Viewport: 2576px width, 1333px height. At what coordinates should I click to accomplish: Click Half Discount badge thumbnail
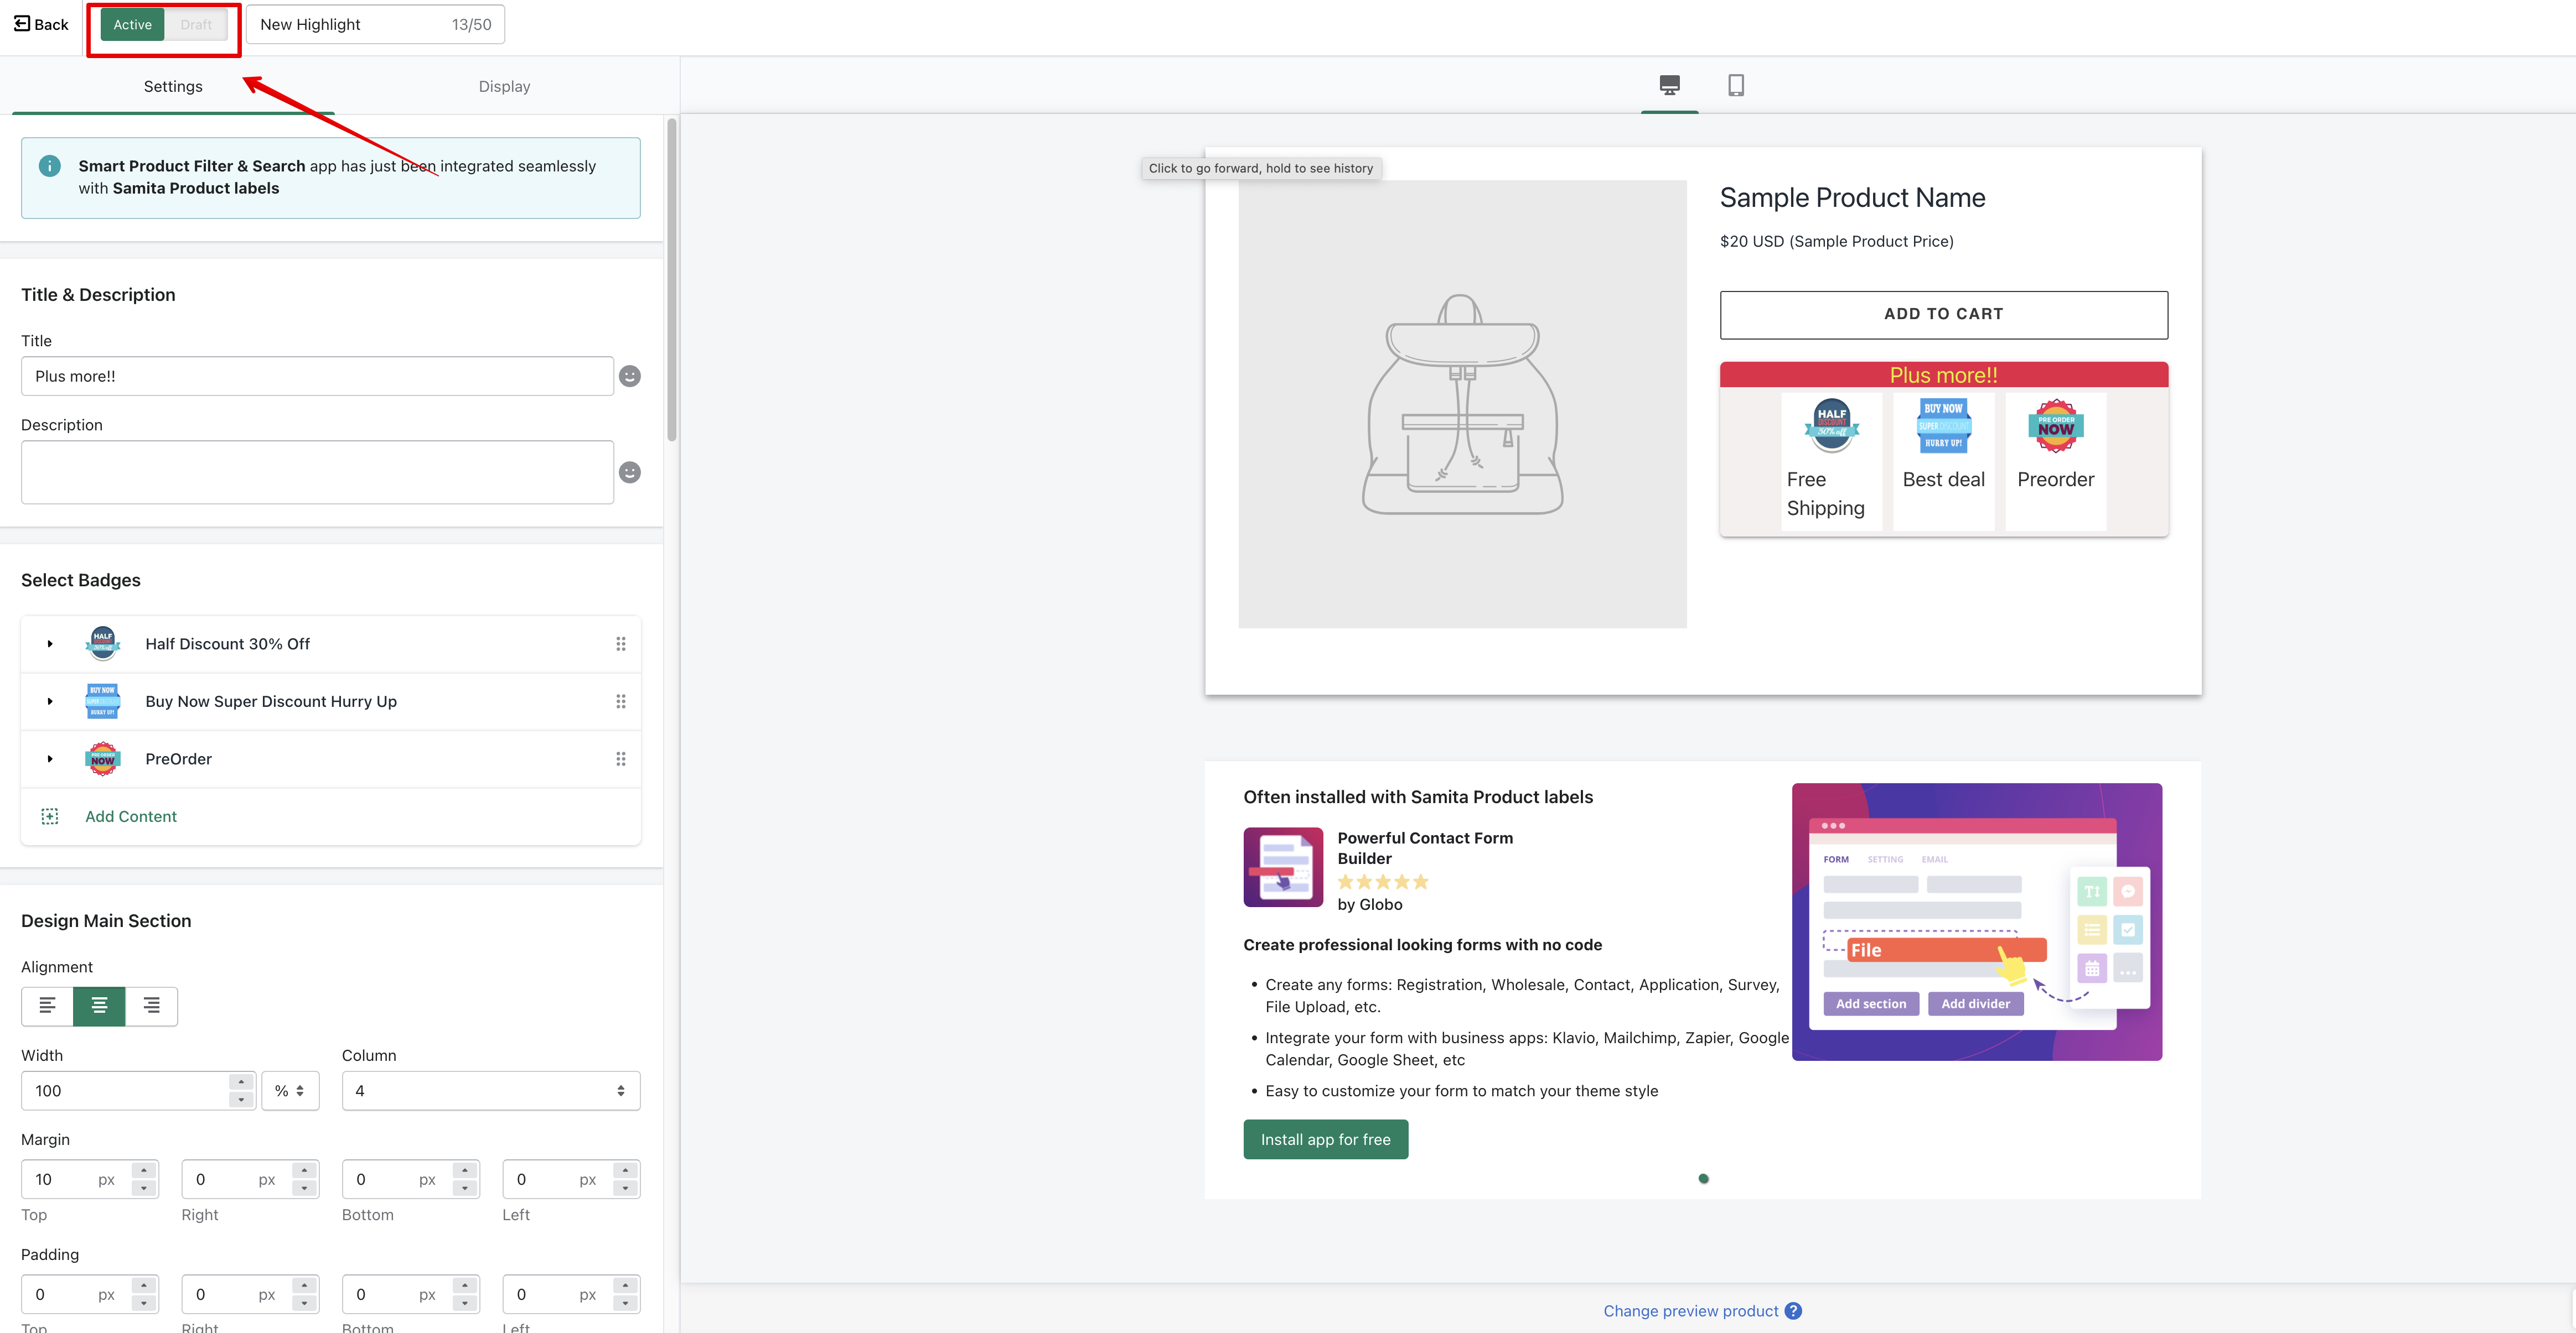(103, 643)
